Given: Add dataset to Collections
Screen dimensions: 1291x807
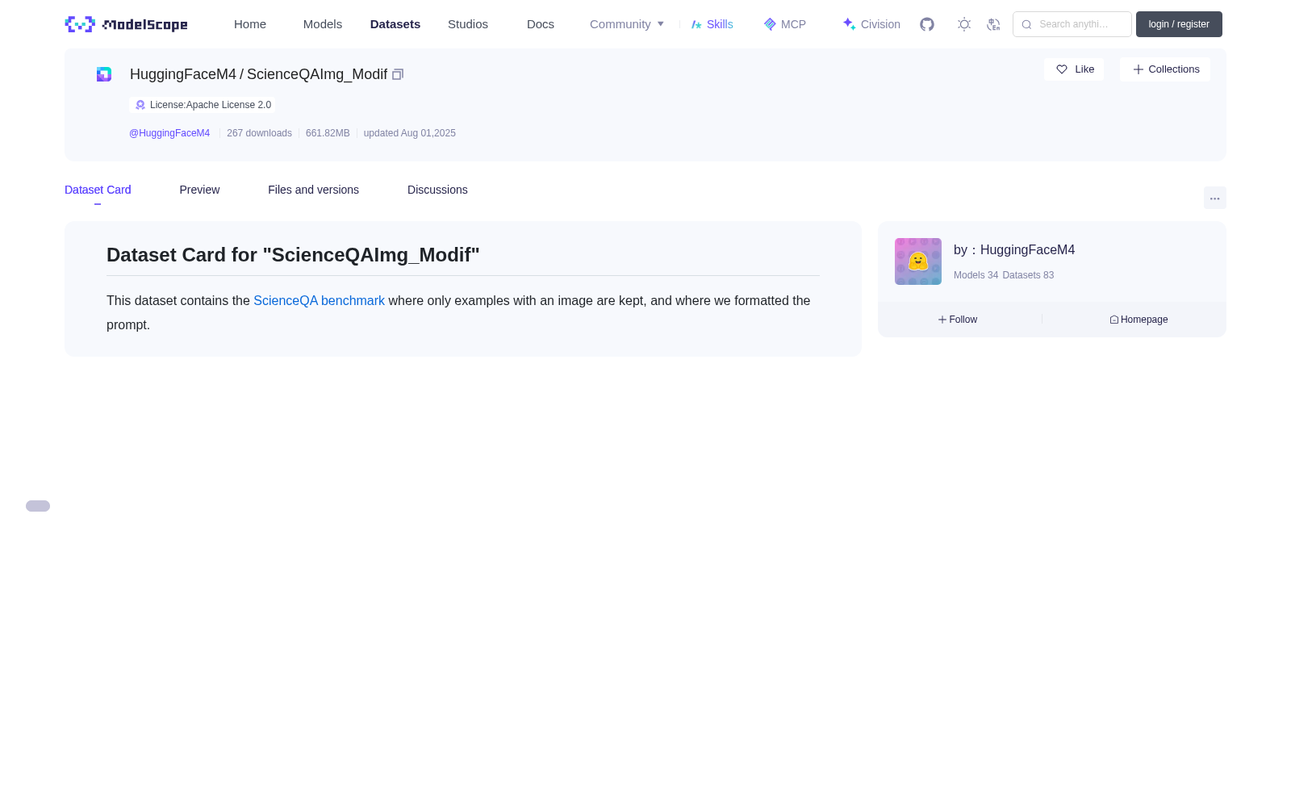Looking at the screenshot, I should [1165, 69].
